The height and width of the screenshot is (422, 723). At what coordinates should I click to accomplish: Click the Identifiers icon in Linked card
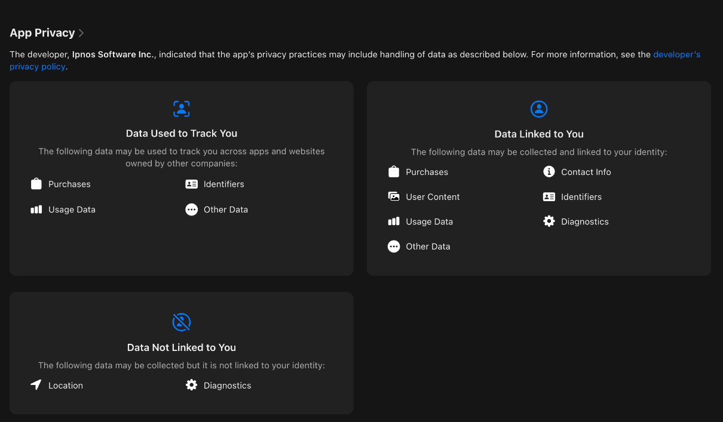pos(549,196)
